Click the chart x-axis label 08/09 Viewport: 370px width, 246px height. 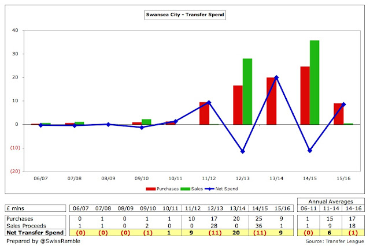pyautogui.click(x=108, y=178)
